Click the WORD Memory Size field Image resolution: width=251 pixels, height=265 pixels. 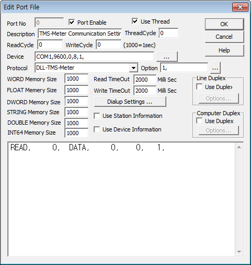(76, 79)
